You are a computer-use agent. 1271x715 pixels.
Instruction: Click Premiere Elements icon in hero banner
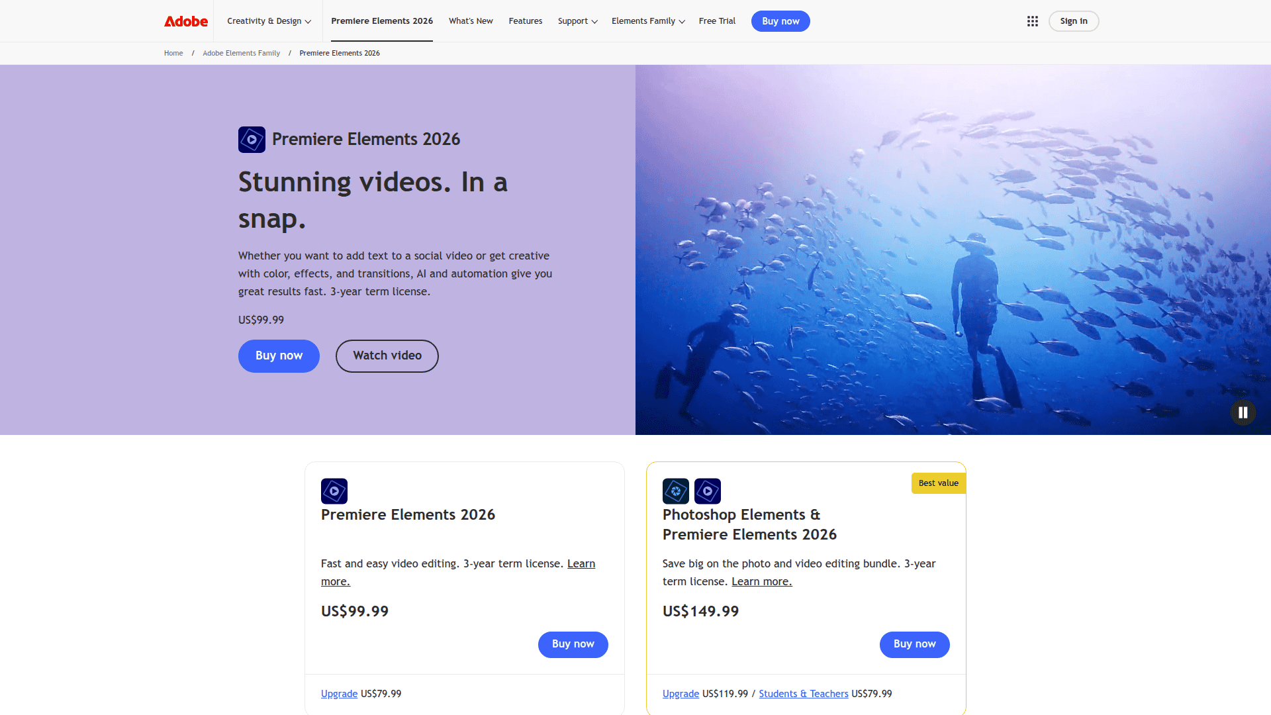pos(252,140)
